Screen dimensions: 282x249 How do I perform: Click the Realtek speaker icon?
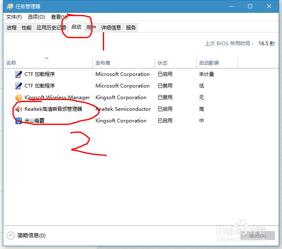[x=19, y=109]
